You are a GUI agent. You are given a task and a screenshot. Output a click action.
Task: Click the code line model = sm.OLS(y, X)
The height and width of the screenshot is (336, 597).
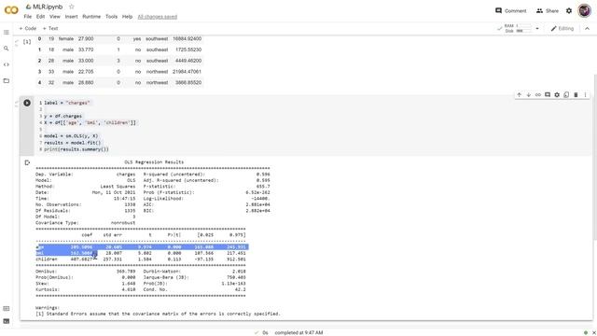click(71, 136)
